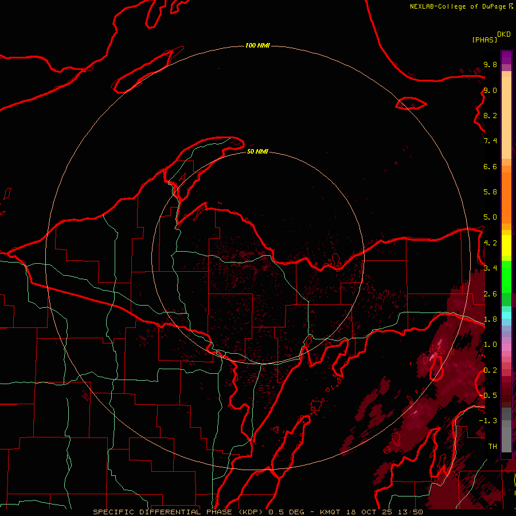The height and width of the screenshot is (516, 516).
Task: Click the 9.8 value on the scale
Action: [490, 64]
